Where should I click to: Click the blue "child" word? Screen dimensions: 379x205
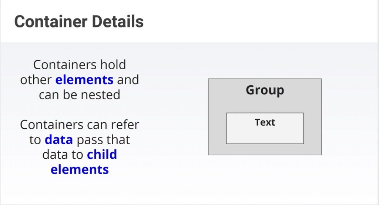[102, 155]
